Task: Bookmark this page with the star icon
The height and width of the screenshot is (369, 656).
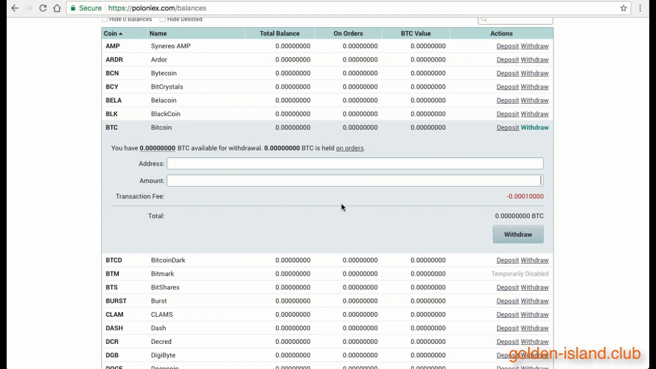Action: click(x=624, y=8)
